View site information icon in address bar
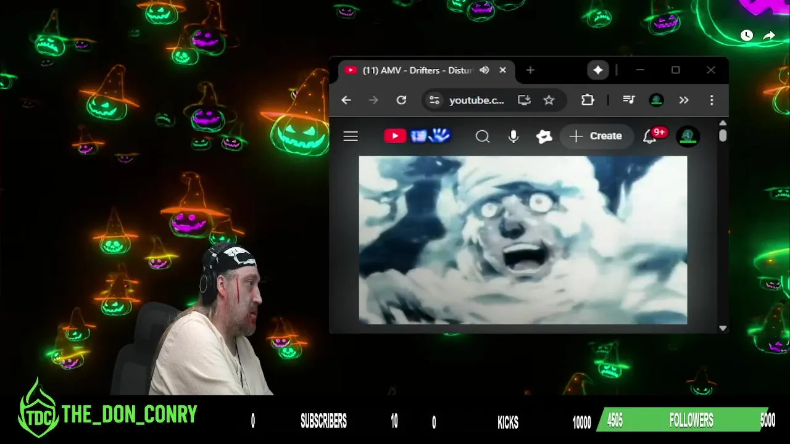The width and height of the screenshot is (790, 444). click(434, 100)
